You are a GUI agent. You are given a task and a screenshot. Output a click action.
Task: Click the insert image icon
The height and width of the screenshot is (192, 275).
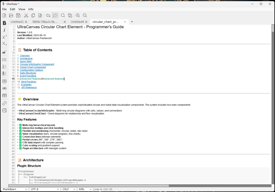[4, 110]
